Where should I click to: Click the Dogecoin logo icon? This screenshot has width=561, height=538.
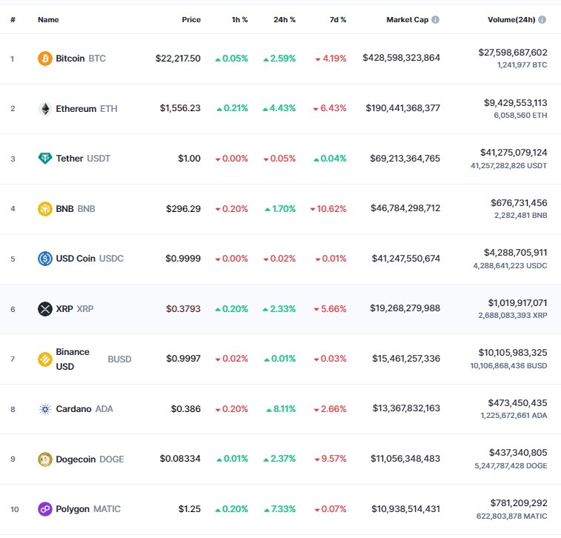point(45,459)
